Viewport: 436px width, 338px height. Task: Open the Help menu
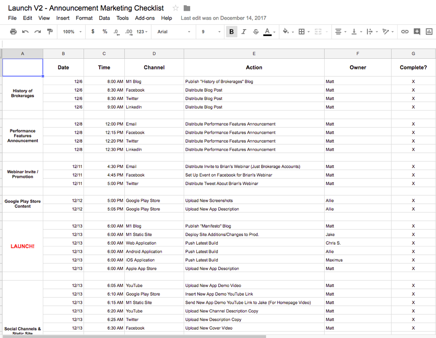[x=166, y=18]
